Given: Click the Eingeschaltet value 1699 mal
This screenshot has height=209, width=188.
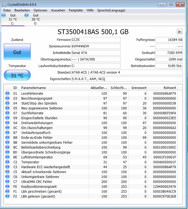Looking at the screenshot, I should click(169, 59).
